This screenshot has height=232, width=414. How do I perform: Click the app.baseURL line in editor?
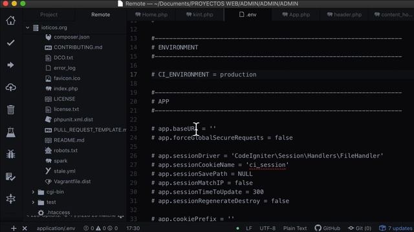184,129
